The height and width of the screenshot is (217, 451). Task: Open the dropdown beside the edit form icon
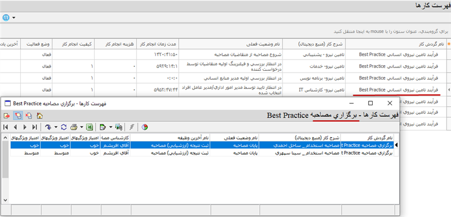tap(110, 126)
